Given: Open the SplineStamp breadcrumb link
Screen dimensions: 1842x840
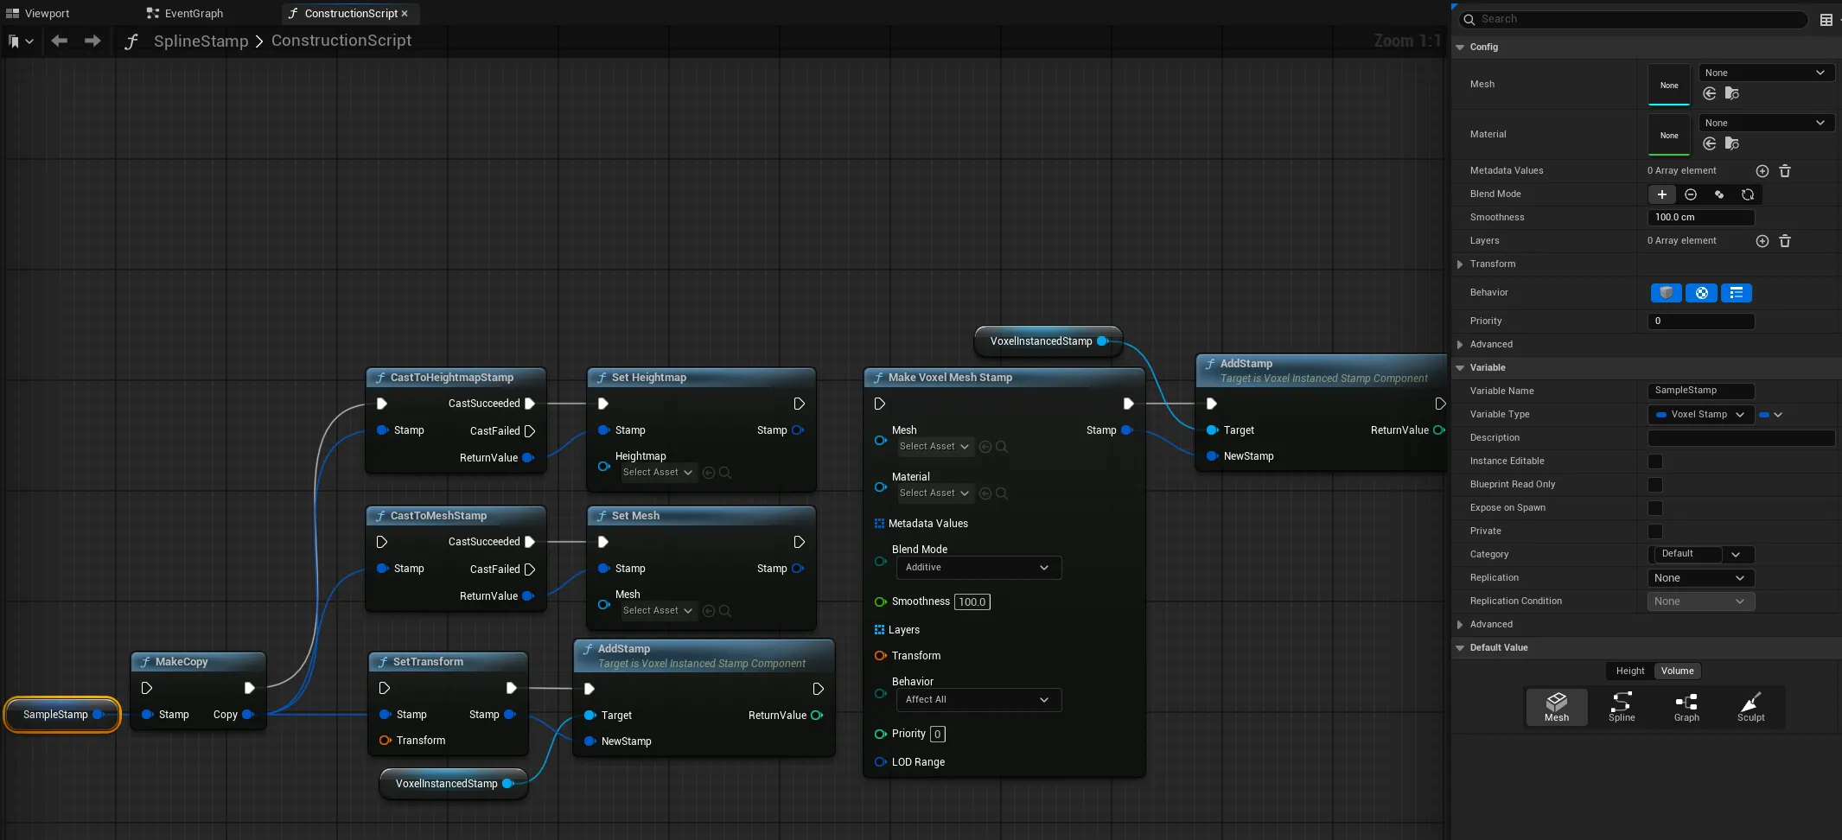Looking at the screenshot, I should coord(200,41).
